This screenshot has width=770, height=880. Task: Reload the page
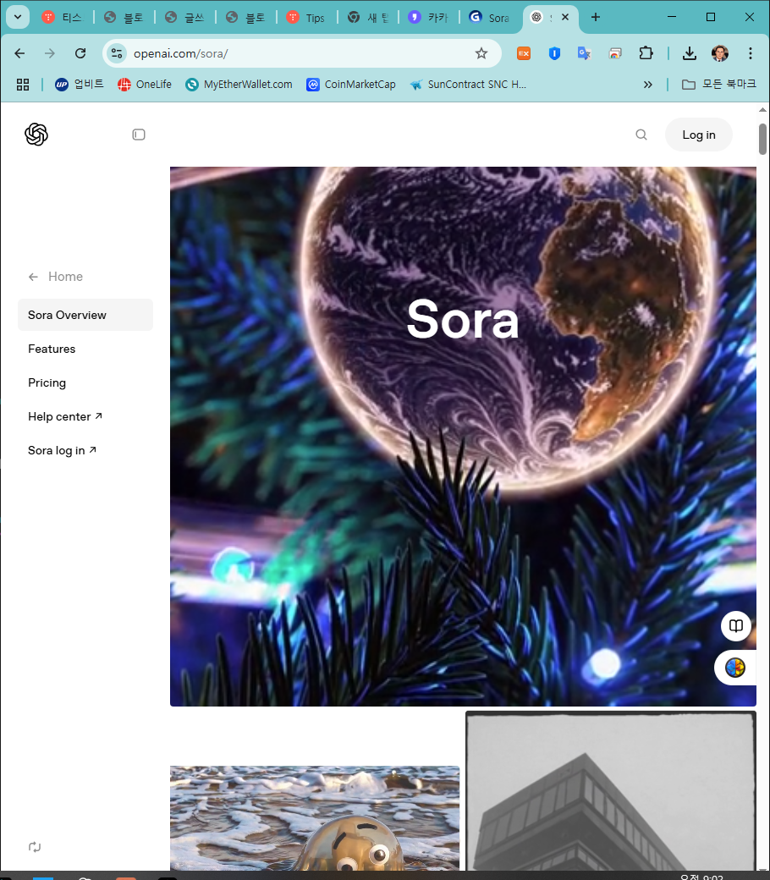[x=80, y=53]
